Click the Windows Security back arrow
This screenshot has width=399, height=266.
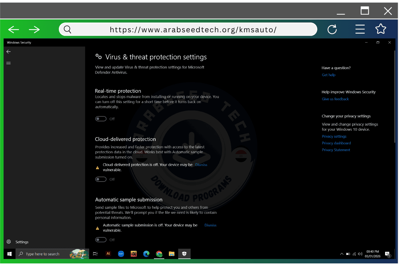point(9,52)
